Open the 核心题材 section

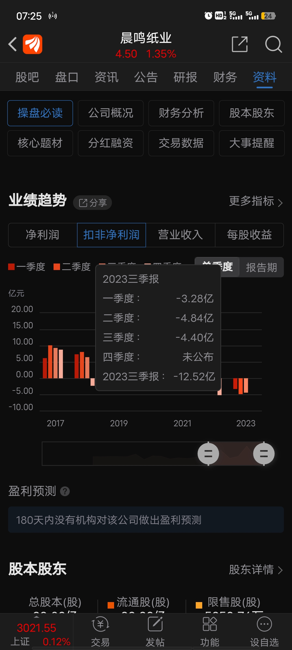coord(40,143)
